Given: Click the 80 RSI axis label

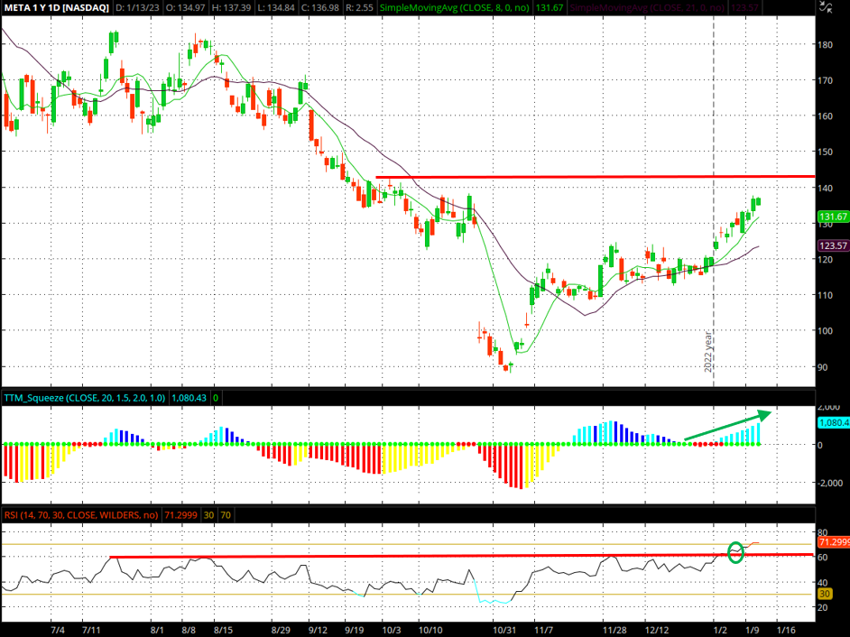Looking at the screenshot, I should coord(823,532).
